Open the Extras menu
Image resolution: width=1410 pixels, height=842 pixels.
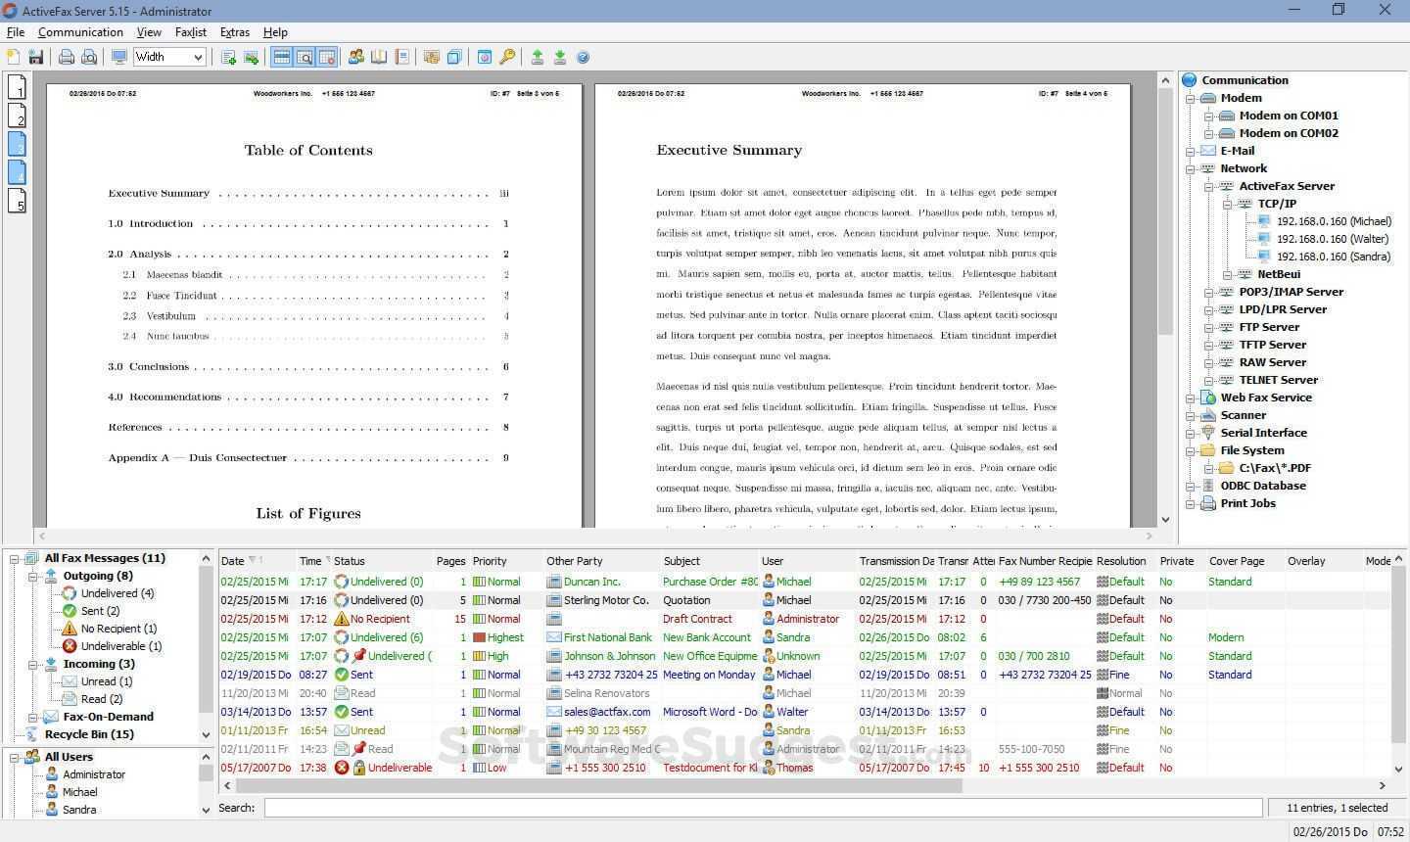click(234, 31)
